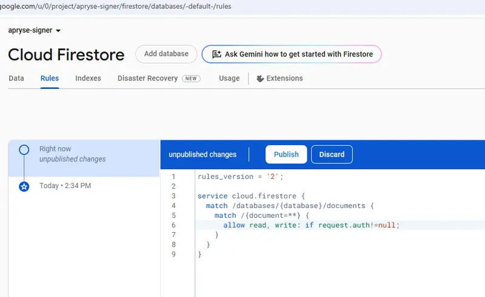485x297 pixels.
Task: Click the dropdown arrow beside apryse-signer
Action: pyautogui.click(x=58, y=31)
